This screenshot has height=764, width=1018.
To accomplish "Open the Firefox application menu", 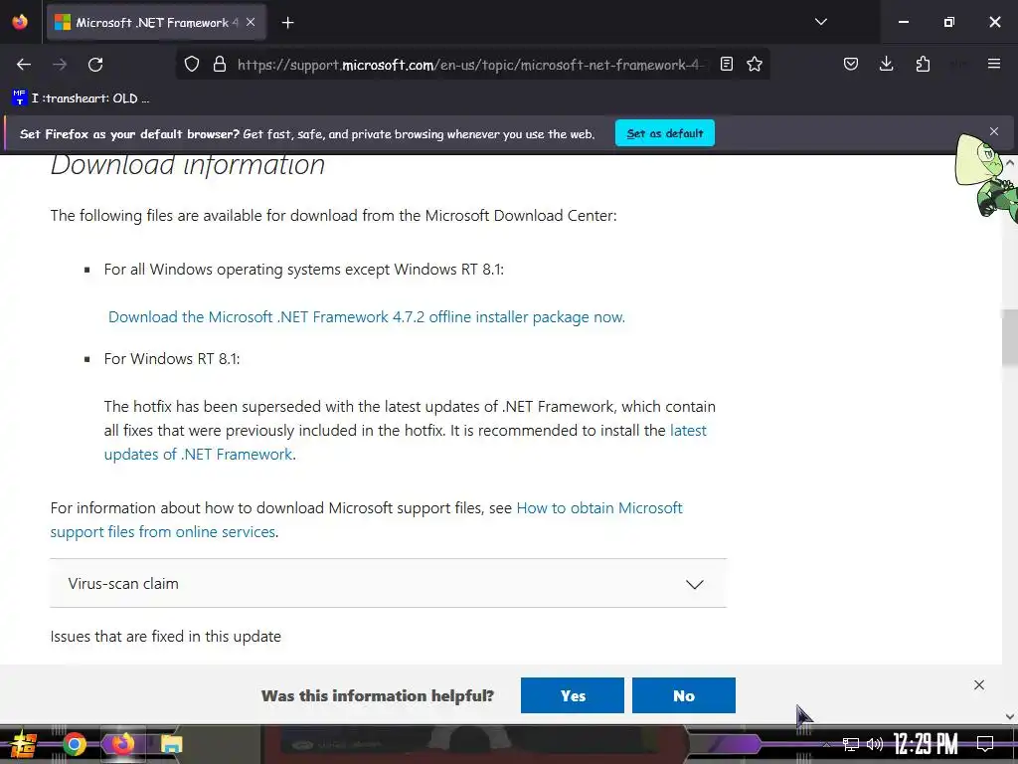I will click(994, 64).
